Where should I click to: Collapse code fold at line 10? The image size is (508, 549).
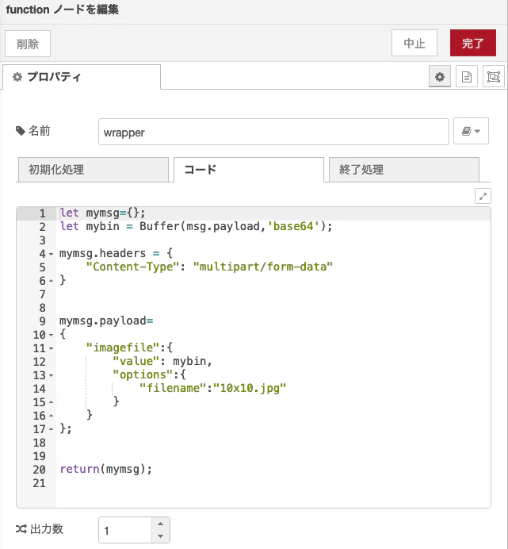click(51, 335)
